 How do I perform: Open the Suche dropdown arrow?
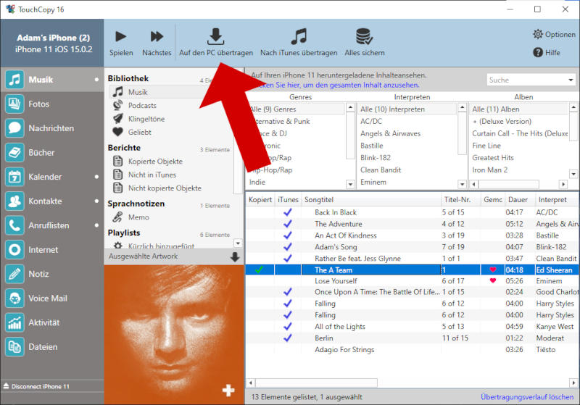[x=571, y=80]
